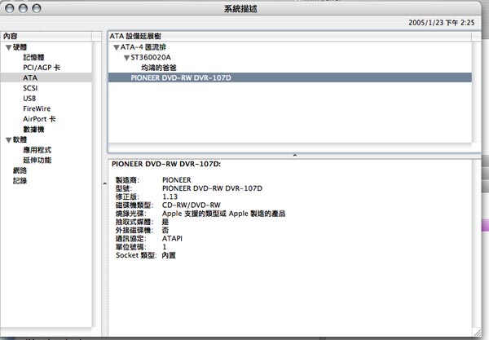Click the 製造商 value PIONEER

pyautogui.click(x=177, y=180)
